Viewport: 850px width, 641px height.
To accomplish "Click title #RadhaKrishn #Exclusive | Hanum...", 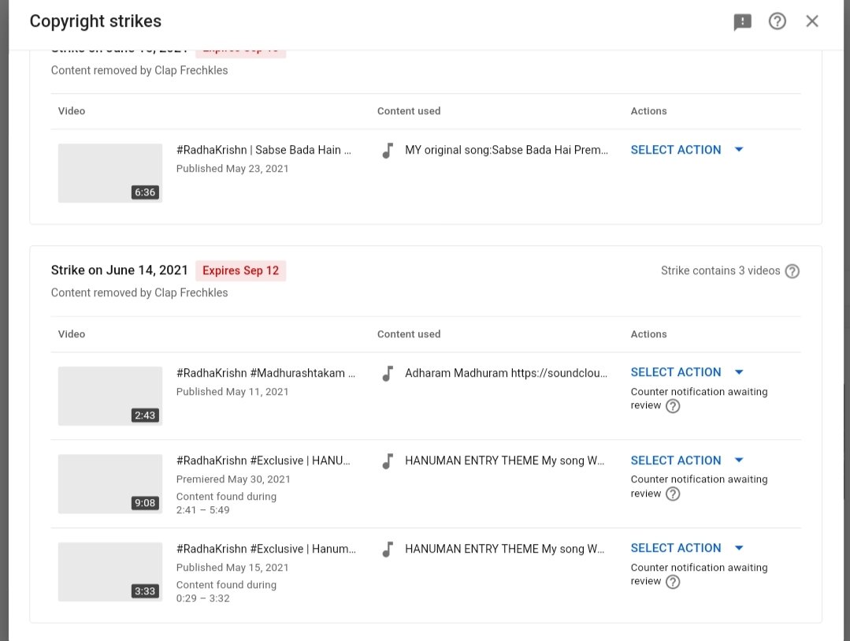I will (x=265, y=549).
